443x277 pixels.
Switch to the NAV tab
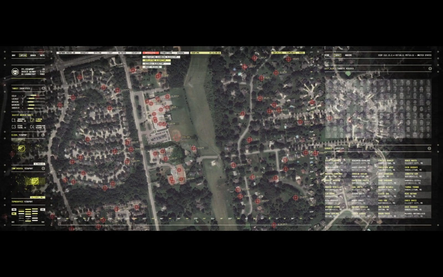(14, 55)
